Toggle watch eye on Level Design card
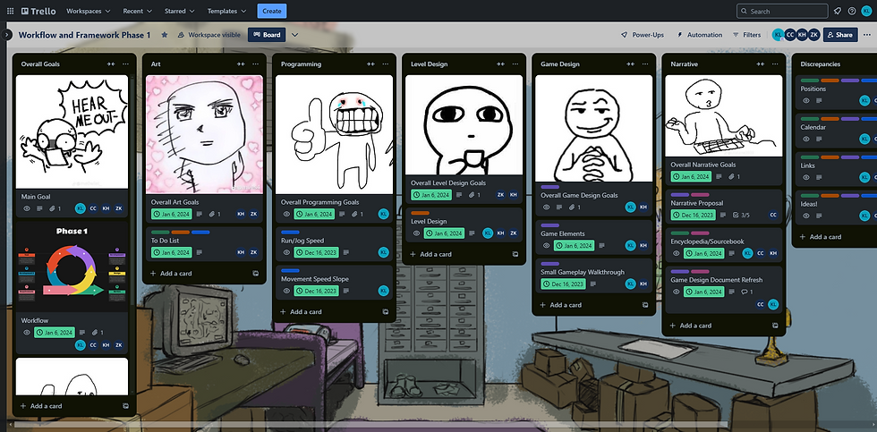 (x=417, y=233)
